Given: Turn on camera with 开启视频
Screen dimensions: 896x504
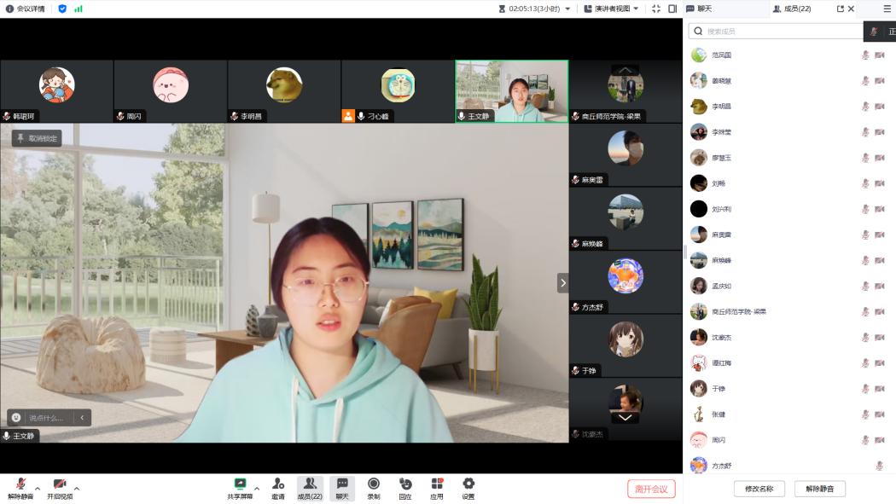Looking at the screenshot, I should pos(60,484).
